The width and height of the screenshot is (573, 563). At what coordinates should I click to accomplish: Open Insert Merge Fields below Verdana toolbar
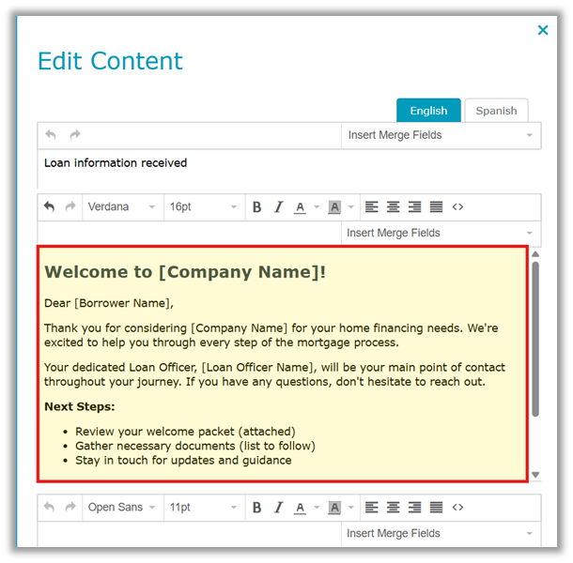pyautogui.click(x=441, y=233)
